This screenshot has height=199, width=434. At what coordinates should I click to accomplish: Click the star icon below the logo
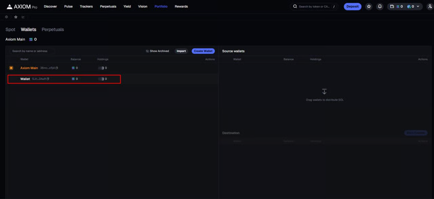point(16,17)
